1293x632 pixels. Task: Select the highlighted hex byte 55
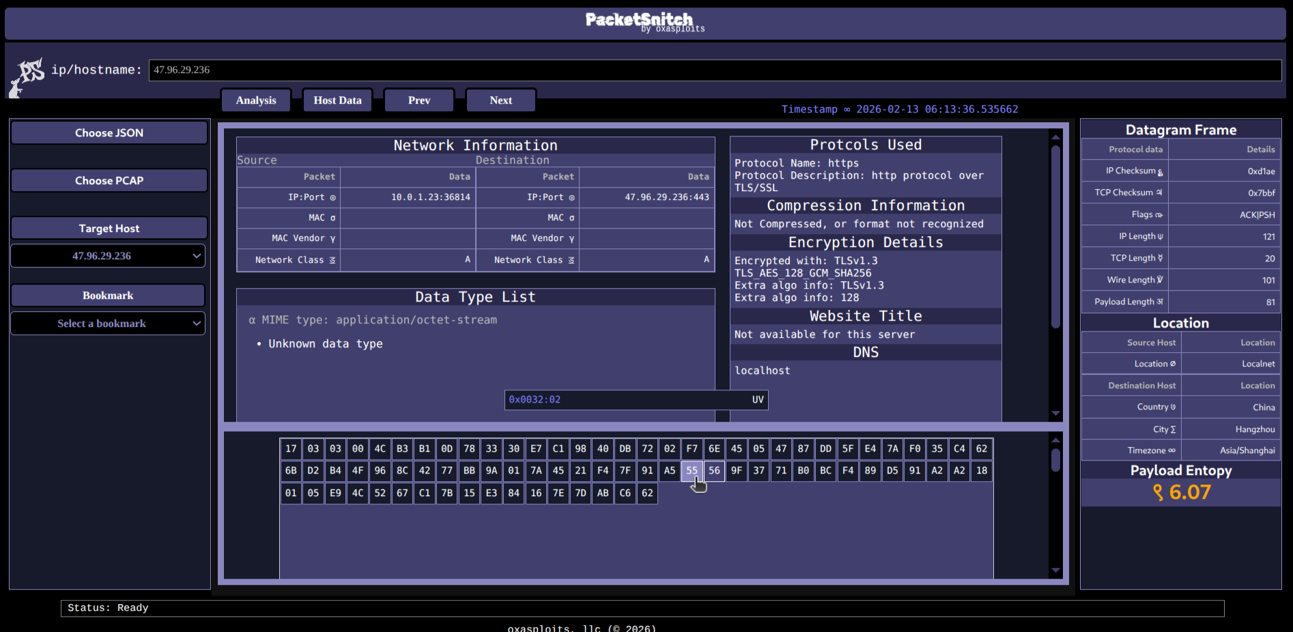692,470
